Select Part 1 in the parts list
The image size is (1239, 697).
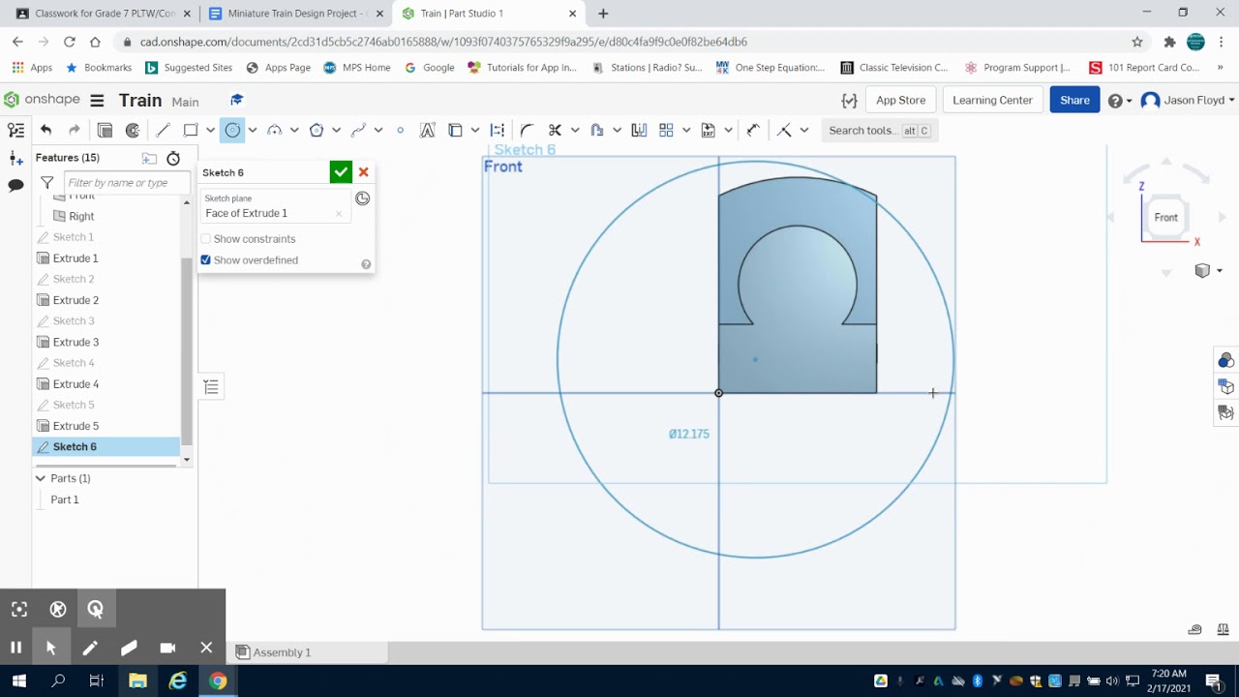point(65,500)
